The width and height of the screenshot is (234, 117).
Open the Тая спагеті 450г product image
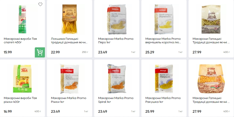(x=22, y=19)
